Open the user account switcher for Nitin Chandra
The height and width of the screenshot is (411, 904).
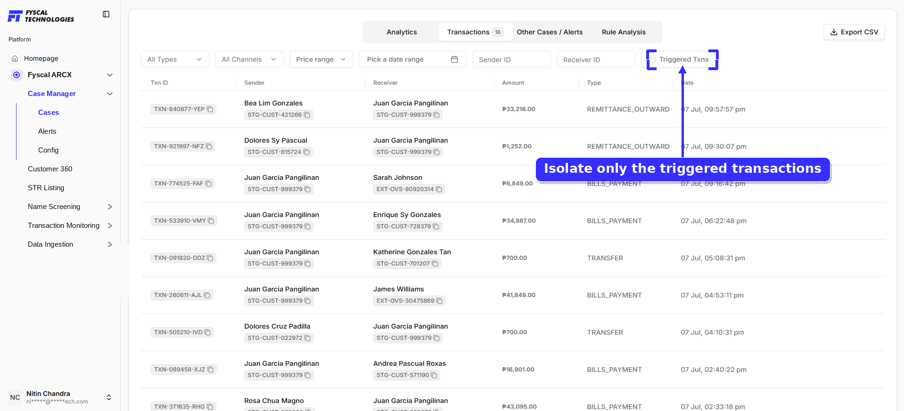[109, 397]
